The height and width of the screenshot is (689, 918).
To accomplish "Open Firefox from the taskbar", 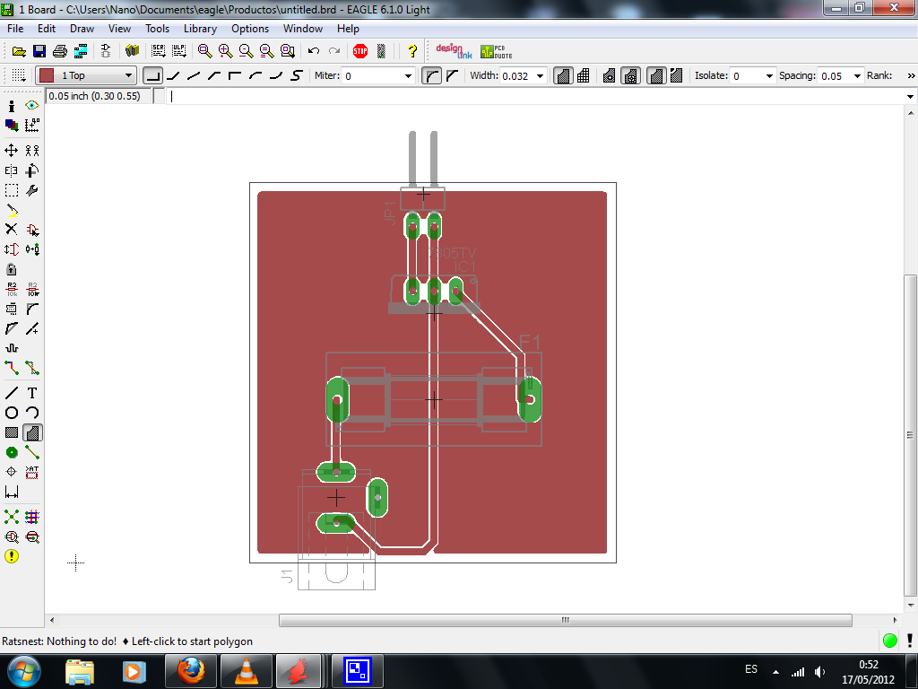I will coord(191,671).
